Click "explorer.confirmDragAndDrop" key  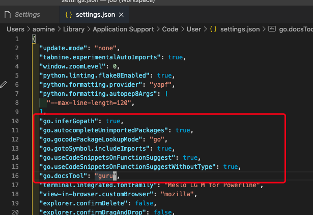tap(93, 212)
